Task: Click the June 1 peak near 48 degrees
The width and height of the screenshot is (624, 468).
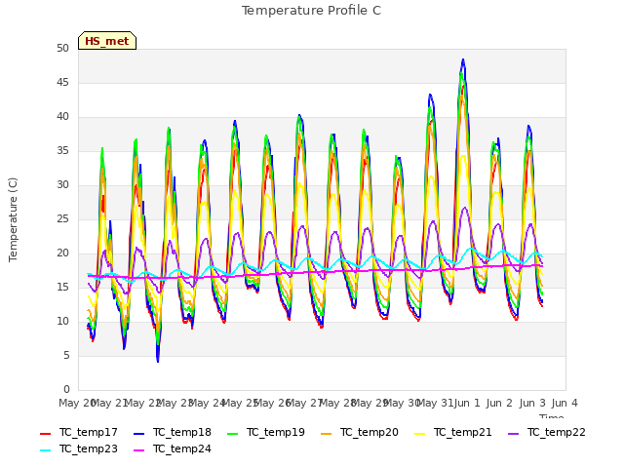Action: [x=463, y=60]
